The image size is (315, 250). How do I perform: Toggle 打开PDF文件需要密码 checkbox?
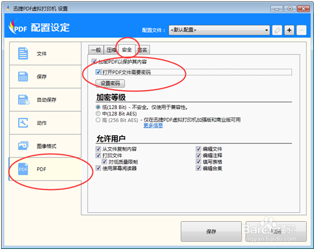click(98, 72)
